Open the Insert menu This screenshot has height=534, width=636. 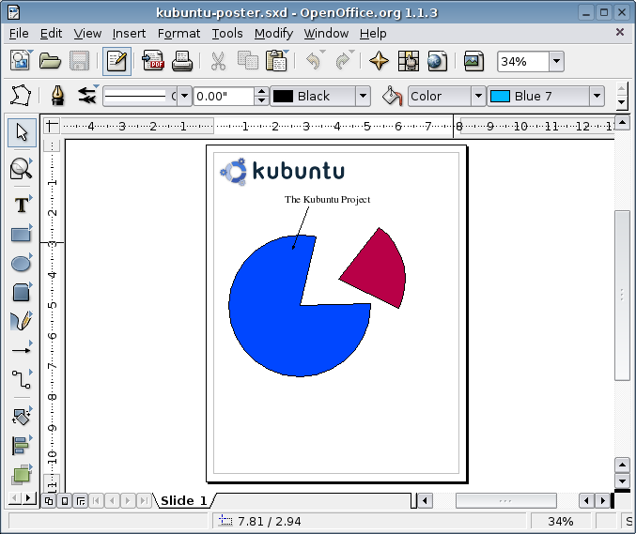(129, 33)
